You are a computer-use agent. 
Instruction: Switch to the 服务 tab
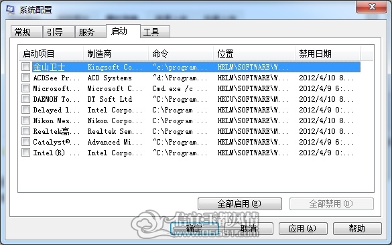(90, 32)
